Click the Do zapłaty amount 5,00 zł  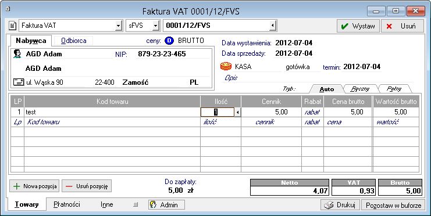point(181,190)
